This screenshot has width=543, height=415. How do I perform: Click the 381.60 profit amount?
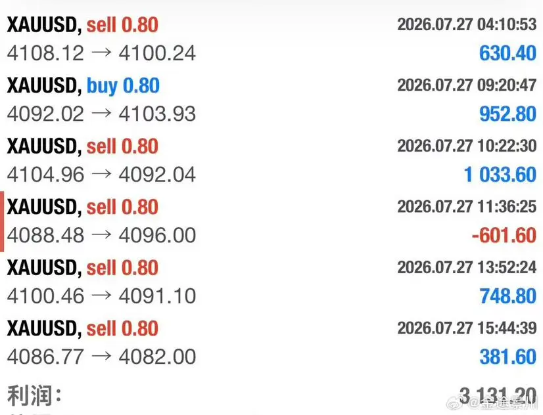point(508,357)
